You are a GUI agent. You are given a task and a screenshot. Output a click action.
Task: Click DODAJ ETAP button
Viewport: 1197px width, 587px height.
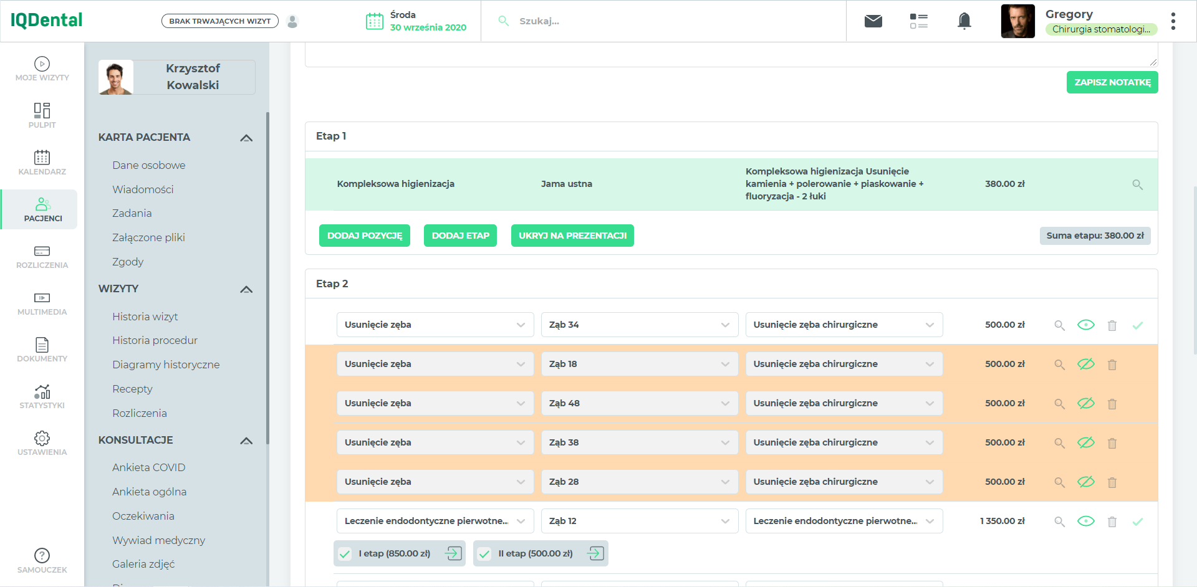[x=460, y=236]
